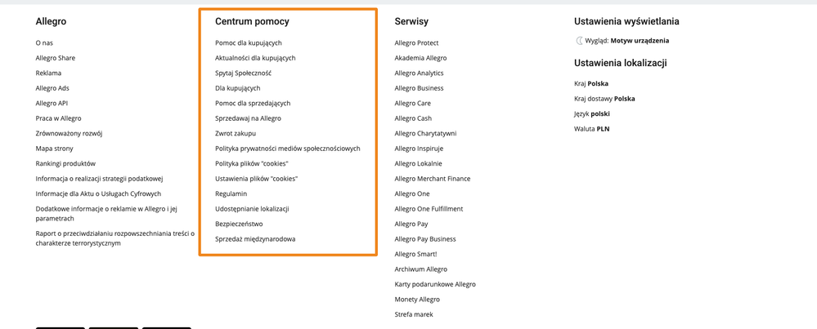
Task: Open Karty podarunkowe Allegro
Action: [x=435, y=284]
